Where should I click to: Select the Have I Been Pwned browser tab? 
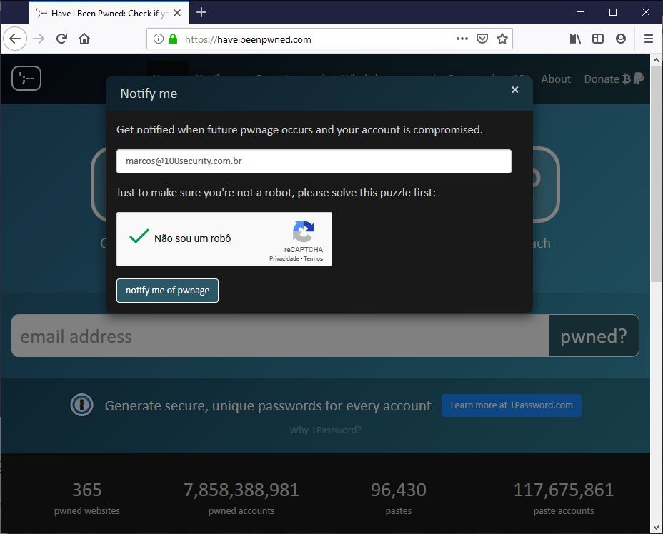pos(109,13)
